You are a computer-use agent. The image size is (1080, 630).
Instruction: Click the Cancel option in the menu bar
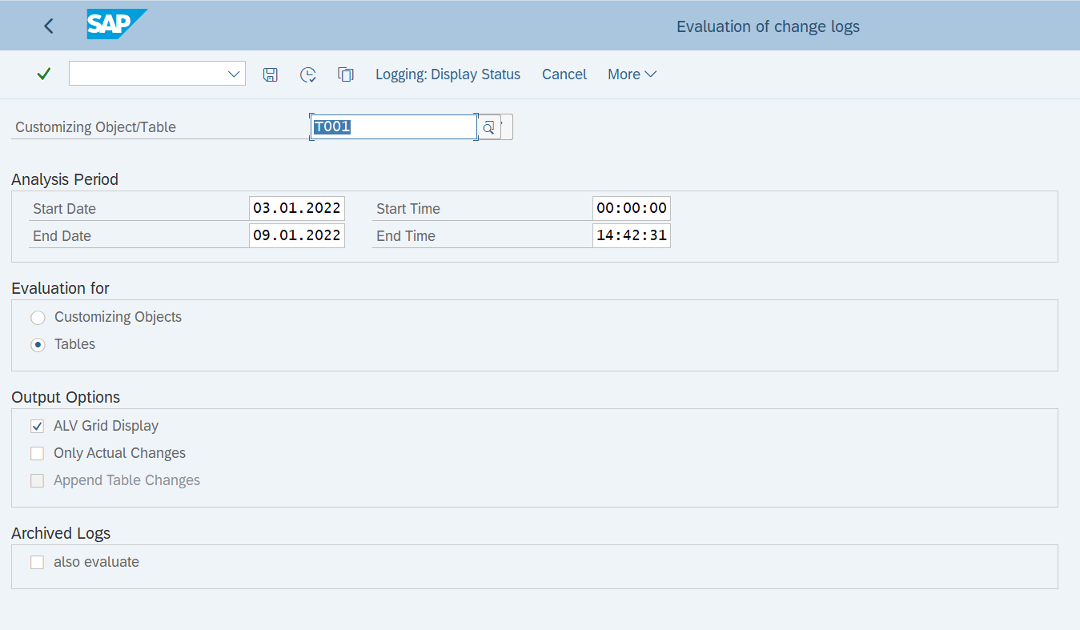pos(564,74)
